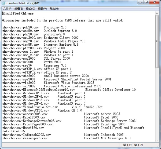
Task: Click on the 'Microsoft Office Developer 10' text
Action: [111, 90]
